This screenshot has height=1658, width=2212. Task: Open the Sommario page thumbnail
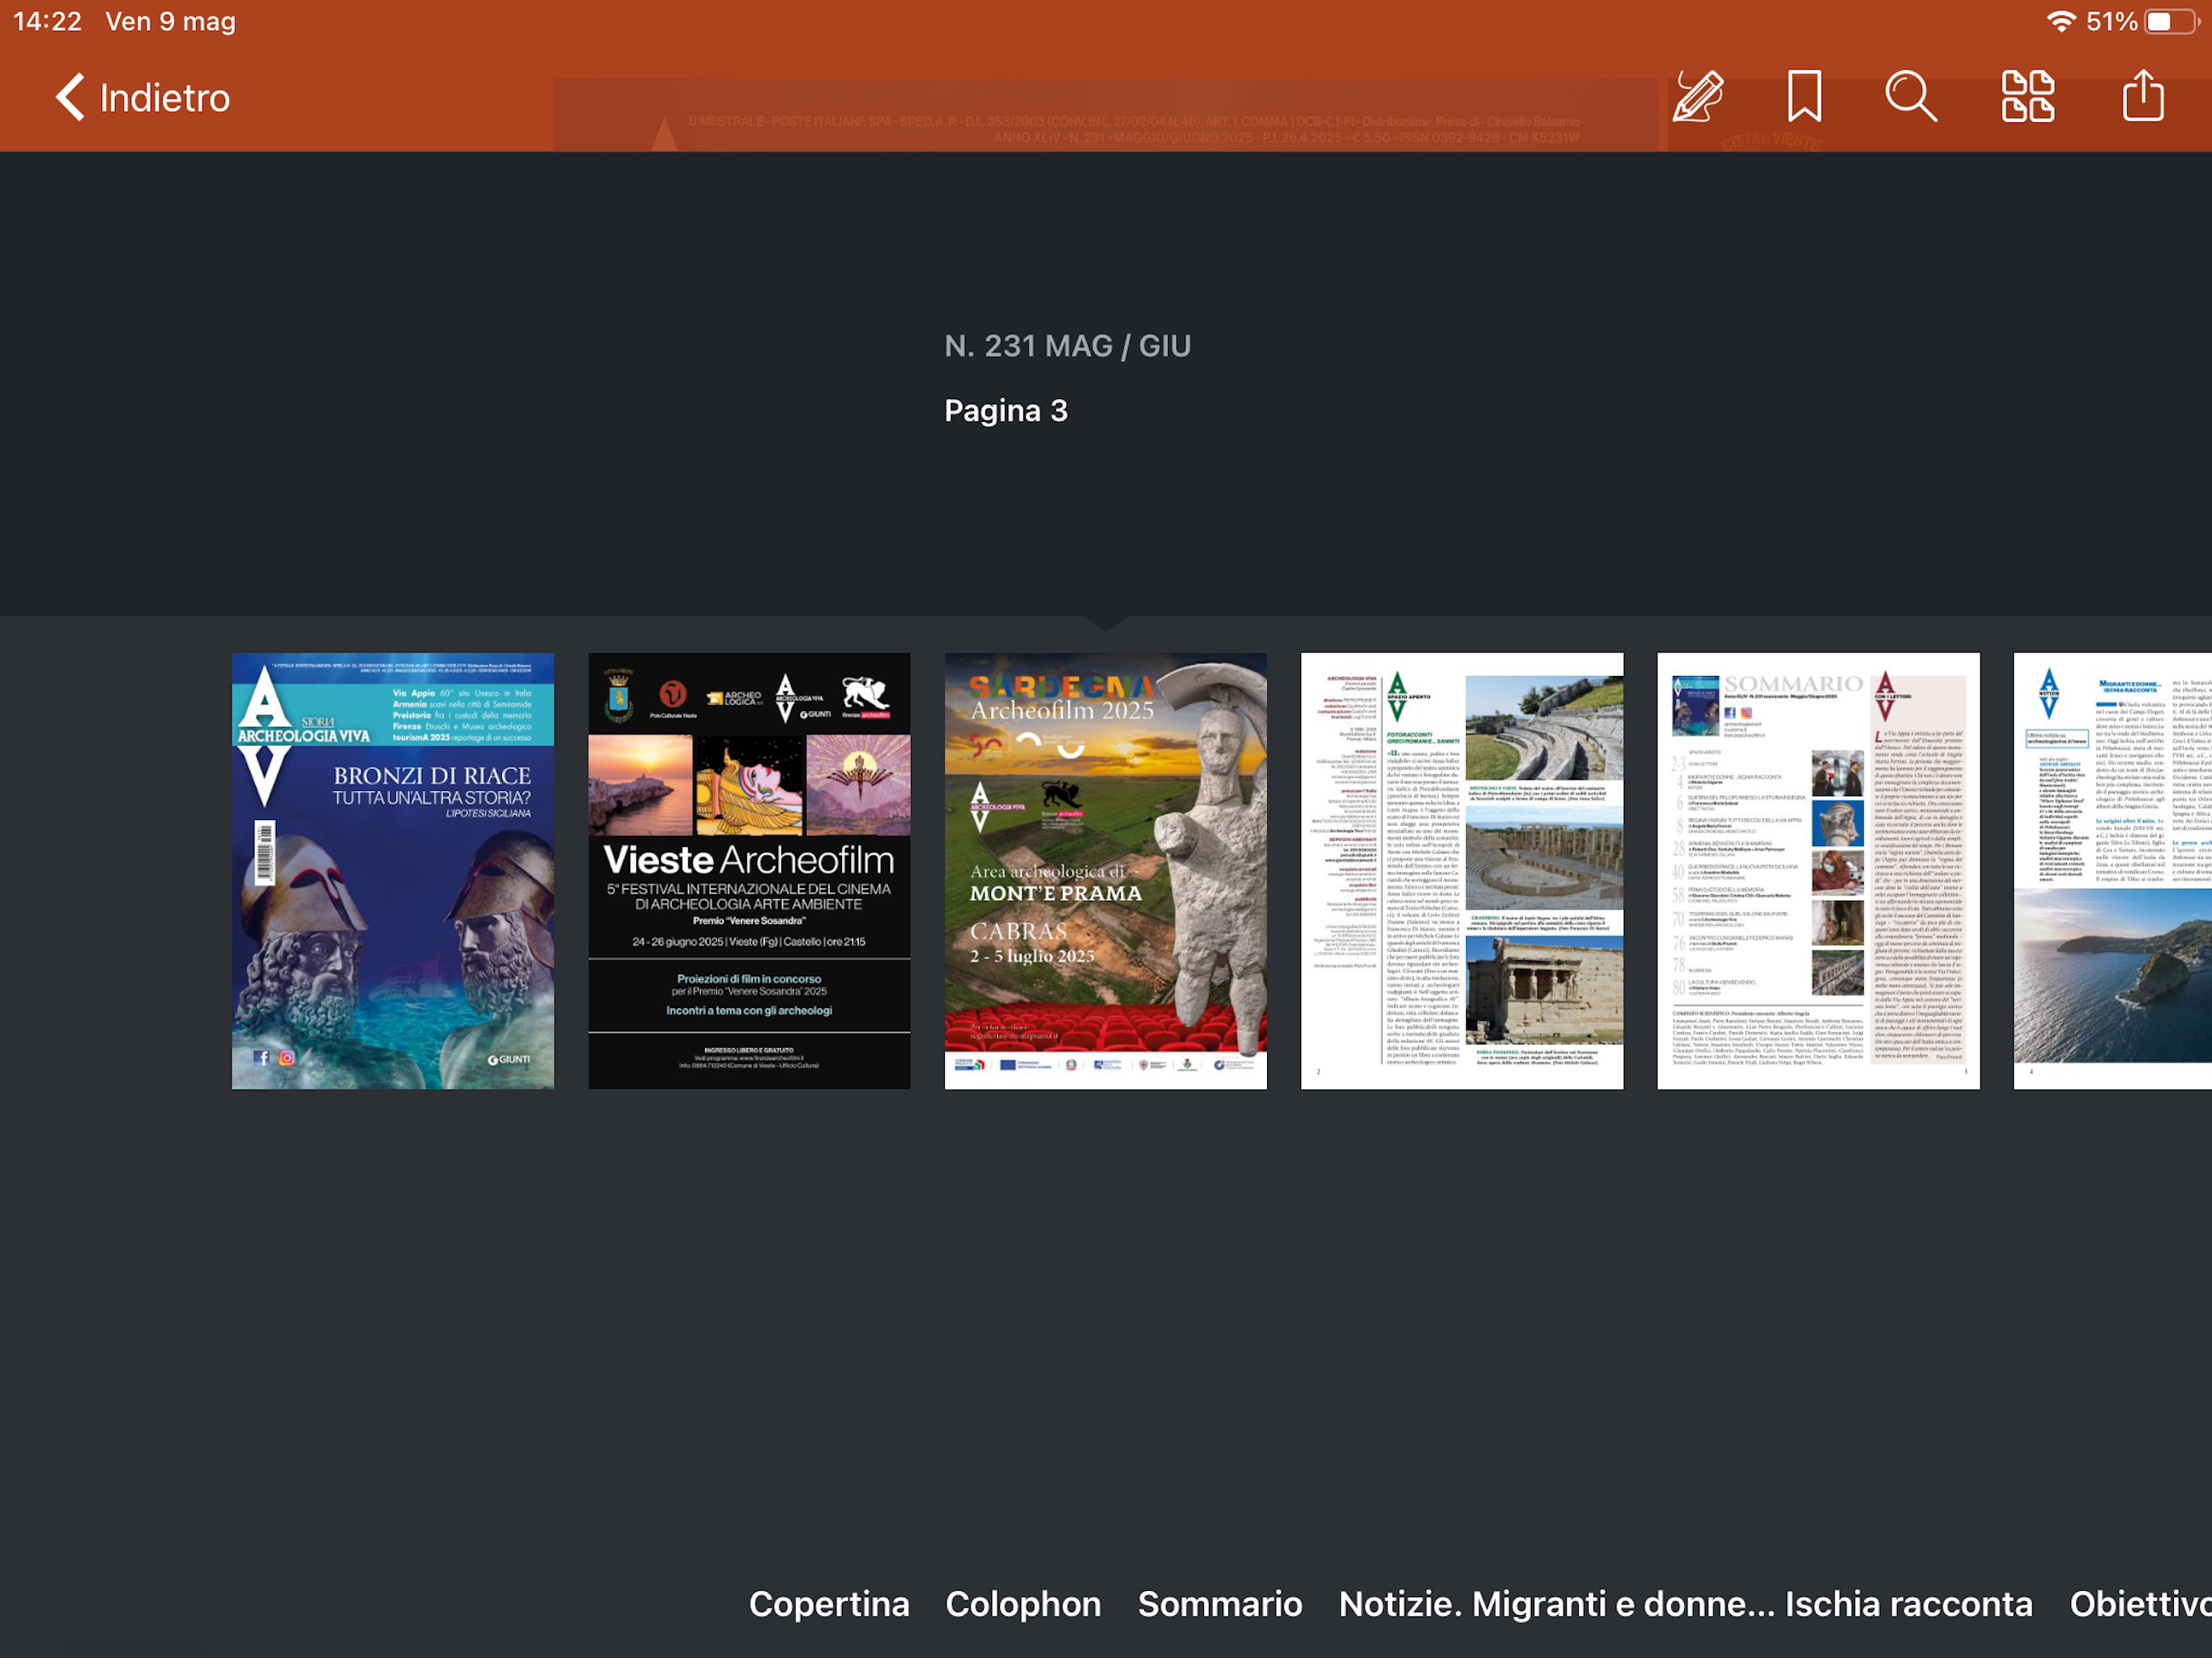point(1818,871)
